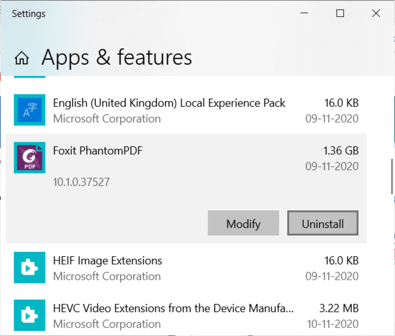Click the vertical scrollbar thumb
The height and width of the screenshot is (336, 395).
pos(392,176)
